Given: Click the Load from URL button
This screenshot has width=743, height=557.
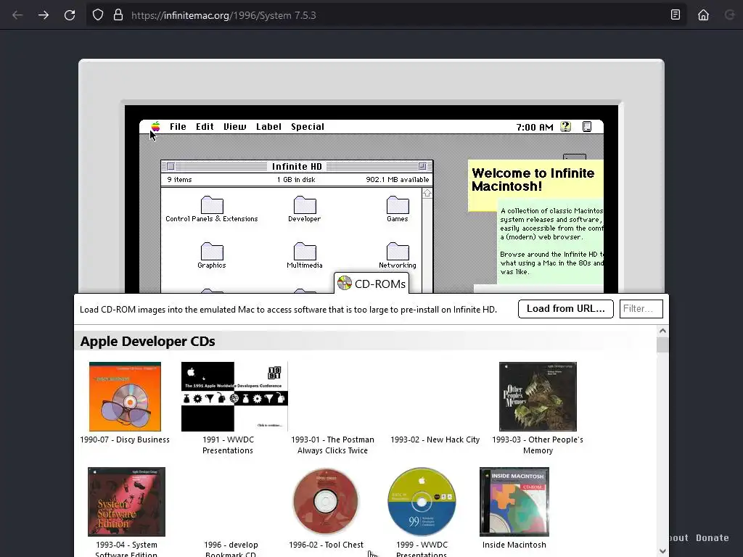Looking at the screenshot, I should pyautogui.click(x=566, y=309).
